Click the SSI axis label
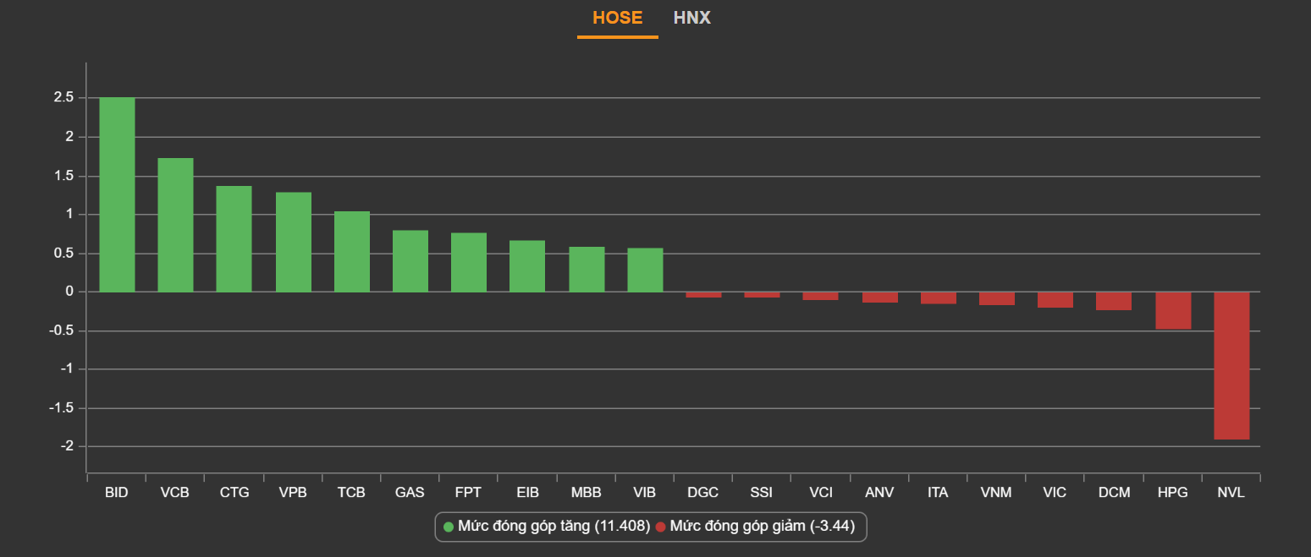 point(762,493)
